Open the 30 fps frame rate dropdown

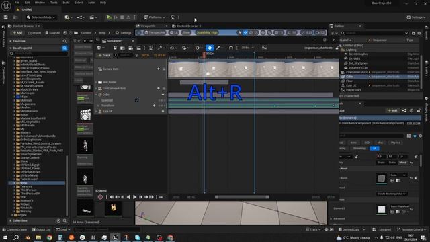point(247,48)
